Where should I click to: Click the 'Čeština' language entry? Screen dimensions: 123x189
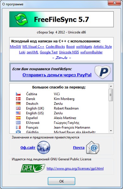tap(32, 94)
